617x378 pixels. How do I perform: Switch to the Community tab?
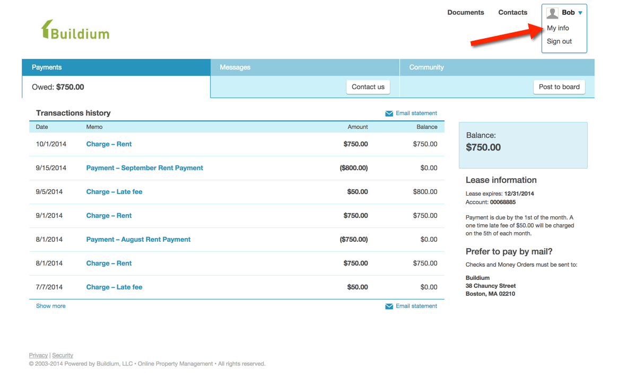pyautogui.click(x=426, y=67)
